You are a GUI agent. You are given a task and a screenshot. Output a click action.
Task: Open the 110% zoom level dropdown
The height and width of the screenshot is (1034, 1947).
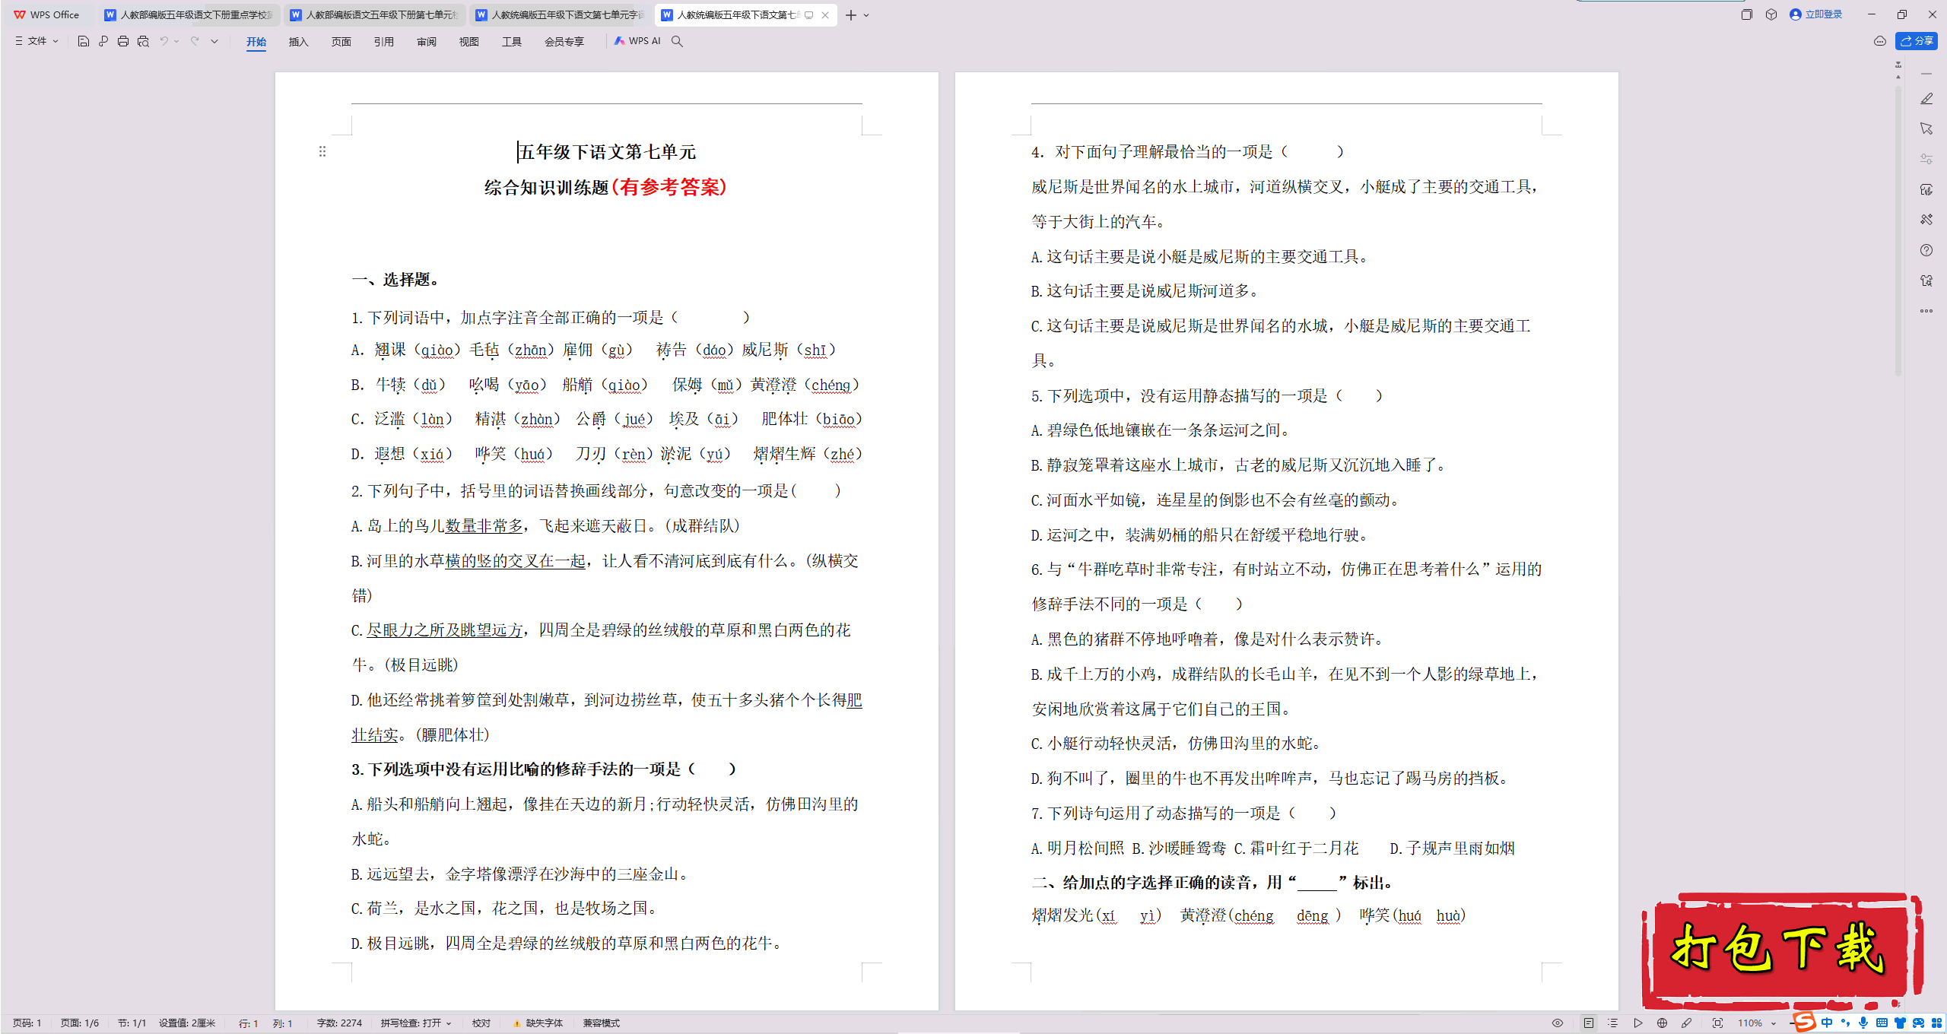1758,1023
